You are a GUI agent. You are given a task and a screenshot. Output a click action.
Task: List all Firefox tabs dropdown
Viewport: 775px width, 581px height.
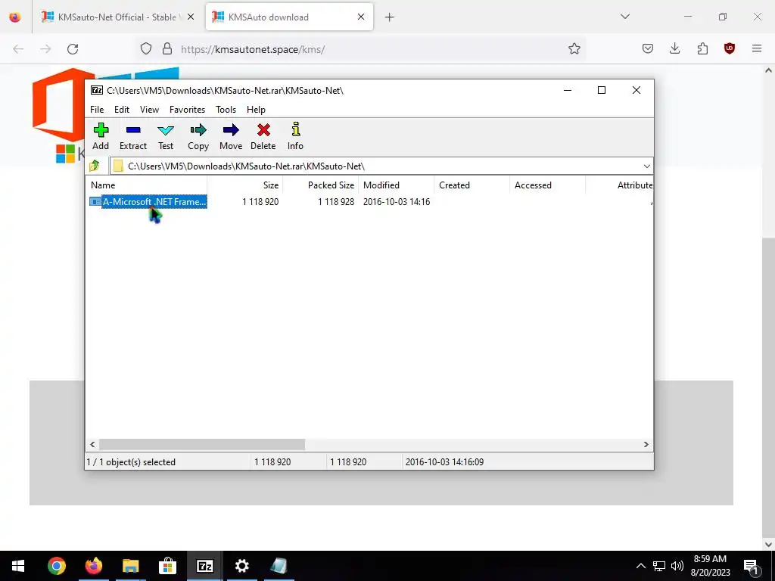coord(625,17)
